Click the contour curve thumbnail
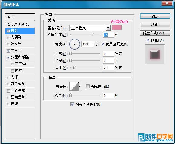175x144 pixels. 74,87
